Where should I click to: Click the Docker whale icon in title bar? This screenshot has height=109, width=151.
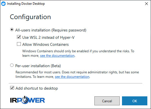pos(3,4)
